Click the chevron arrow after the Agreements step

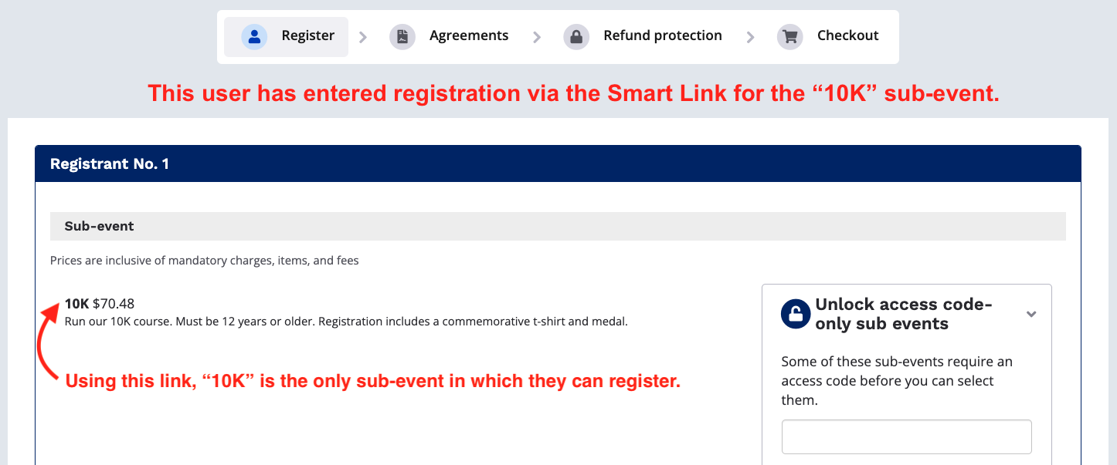click(x=537, y=37)
